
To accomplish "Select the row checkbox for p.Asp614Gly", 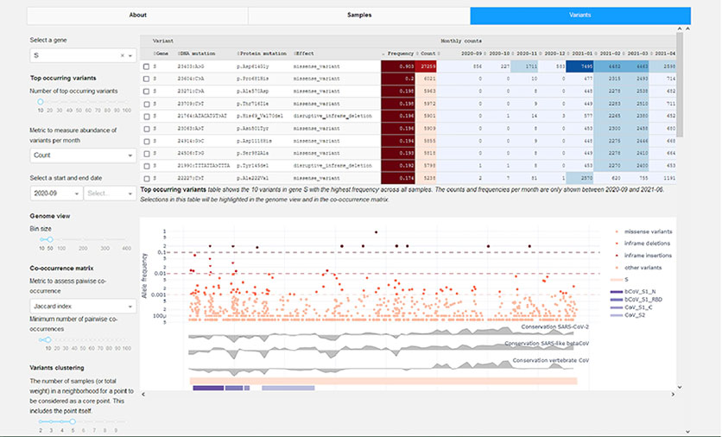I will 147,66.
